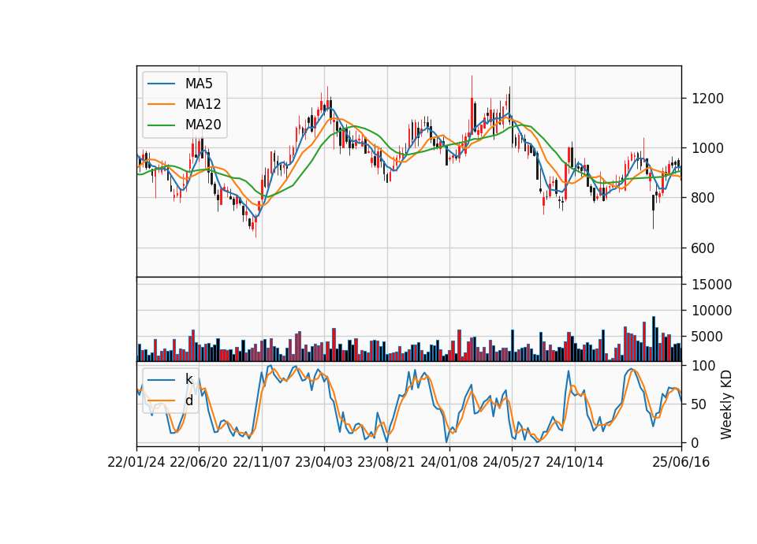Click the 50 KD axis label
757x544 pixels.
point(699,404)
